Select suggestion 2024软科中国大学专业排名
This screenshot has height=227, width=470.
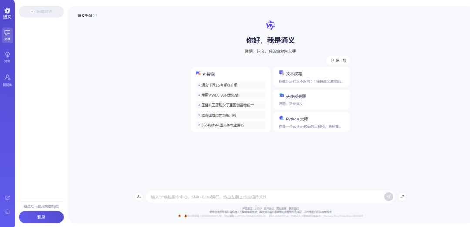pos(231,125)
